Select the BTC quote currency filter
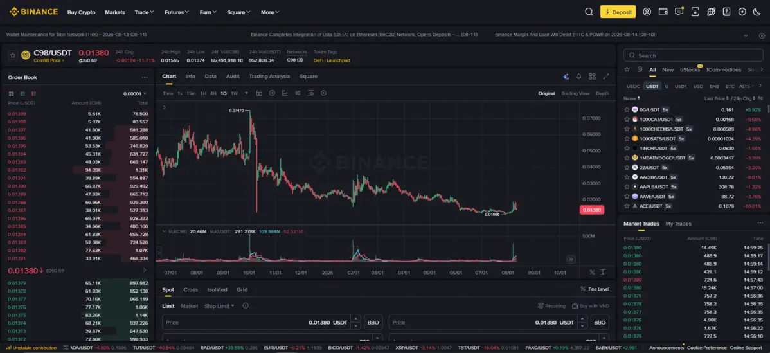The image size is (770, 353). [x=730, y=86]
